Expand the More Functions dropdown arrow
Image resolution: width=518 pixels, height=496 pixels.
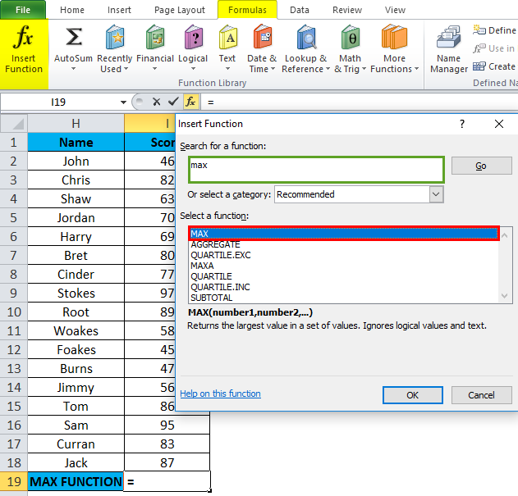click(416, 69)
